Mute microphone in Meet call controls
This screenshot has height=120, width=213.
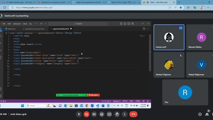79,114
